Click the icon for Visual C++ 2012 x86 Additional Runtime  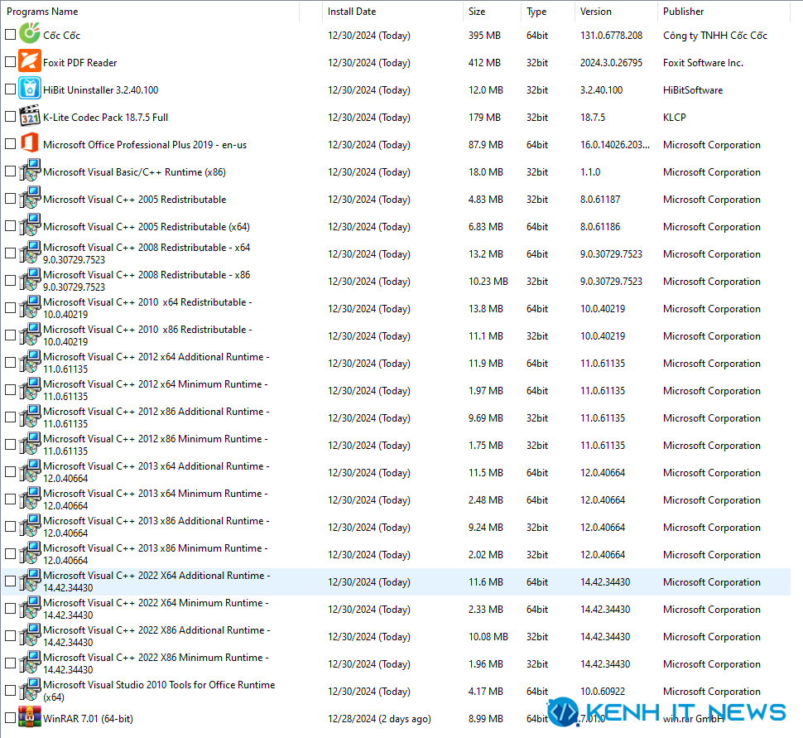pyautogui.click(x=30, y=416)
